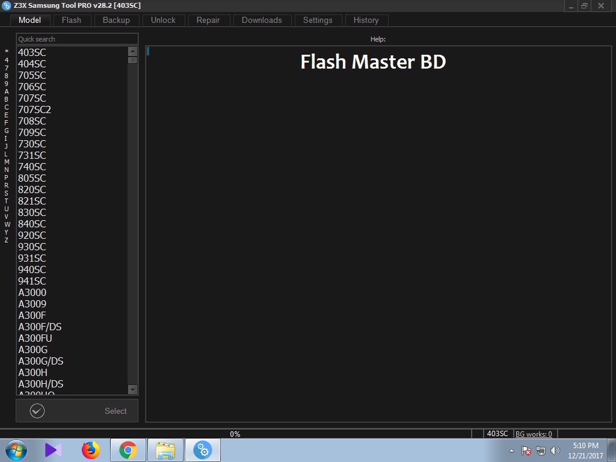Open the Settings tab
This screenshot has width=616, height=462.
click(x=318, y=20)
